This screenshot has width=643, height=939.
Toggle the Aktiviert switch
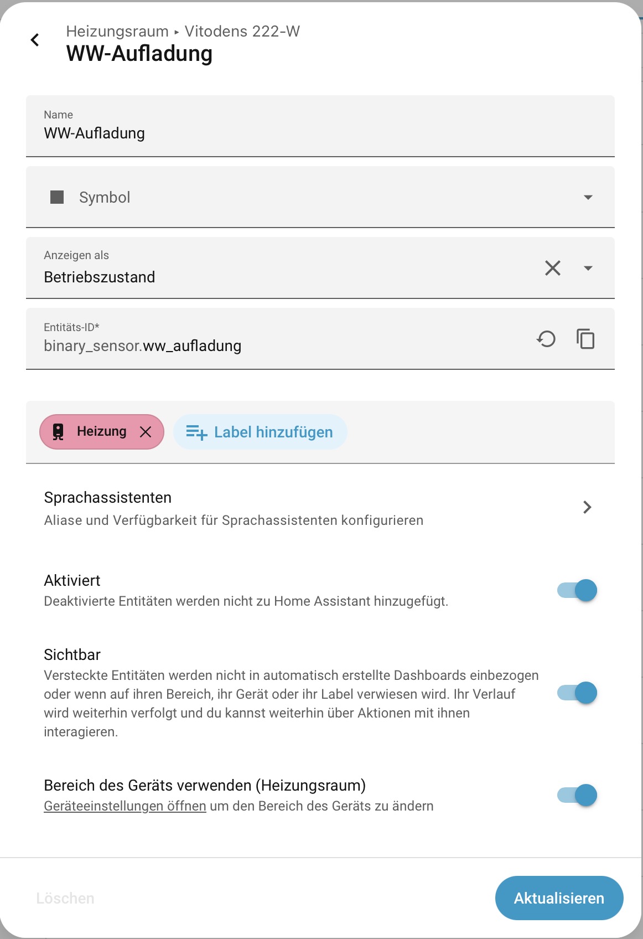[577, 590]
